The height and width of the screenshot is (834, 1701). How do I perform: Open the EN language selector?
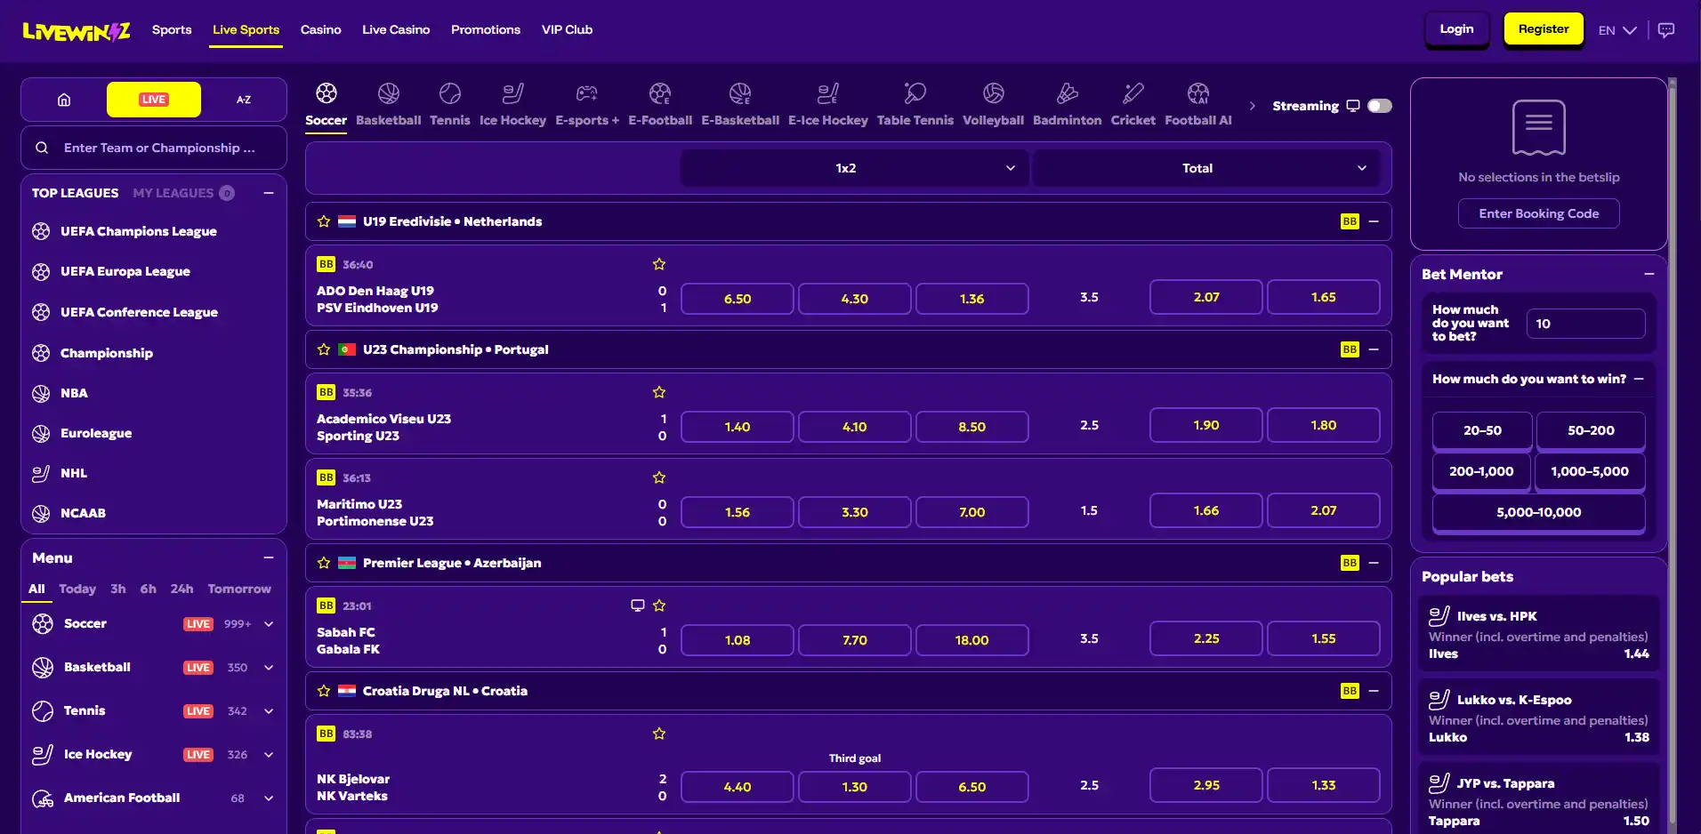(x=1617, y=30)
